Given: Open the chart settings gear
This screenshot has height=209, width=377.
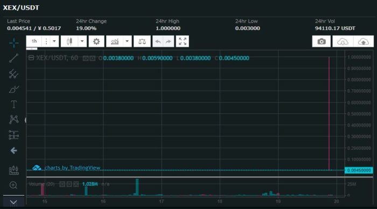Looking at the screenshot, I should [96, 41].
